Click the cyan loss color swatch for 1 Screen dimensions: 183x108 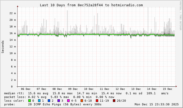coord(39,101)
